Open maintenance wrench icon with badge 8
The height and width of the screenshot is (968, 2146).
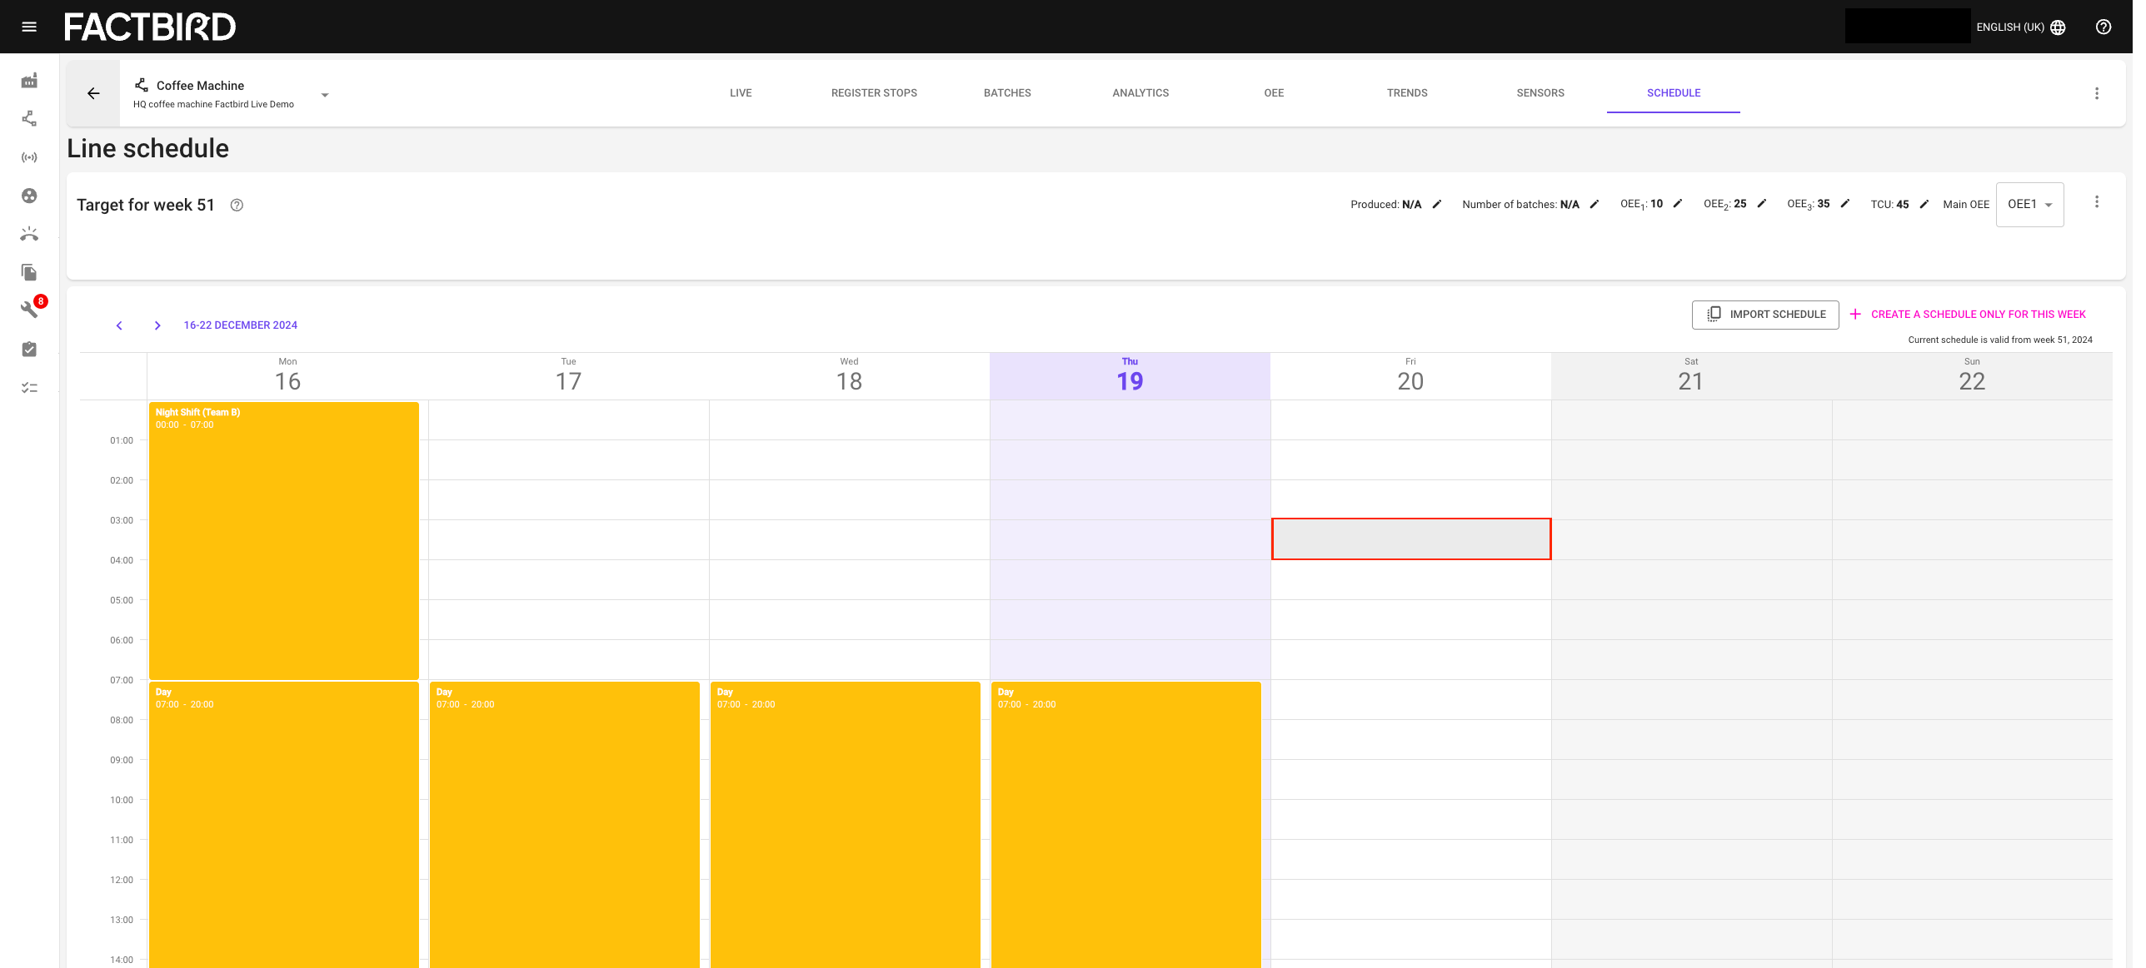[29, 310]
